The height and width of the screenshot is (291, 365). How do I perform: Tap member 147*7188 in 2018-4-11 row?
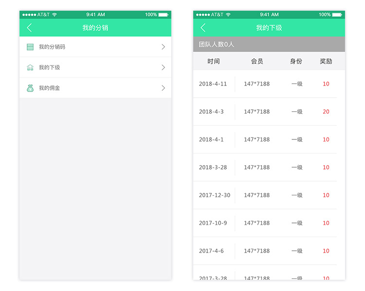point(257,84)
